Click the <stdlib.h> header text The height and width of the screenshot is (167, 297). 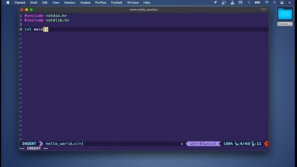(x=58, y=20)
